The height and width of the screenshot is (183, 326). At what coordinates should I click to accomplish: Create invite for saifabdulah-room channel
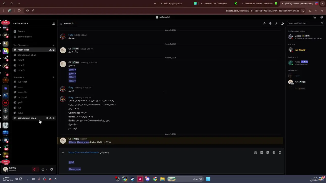pos(50,118)
